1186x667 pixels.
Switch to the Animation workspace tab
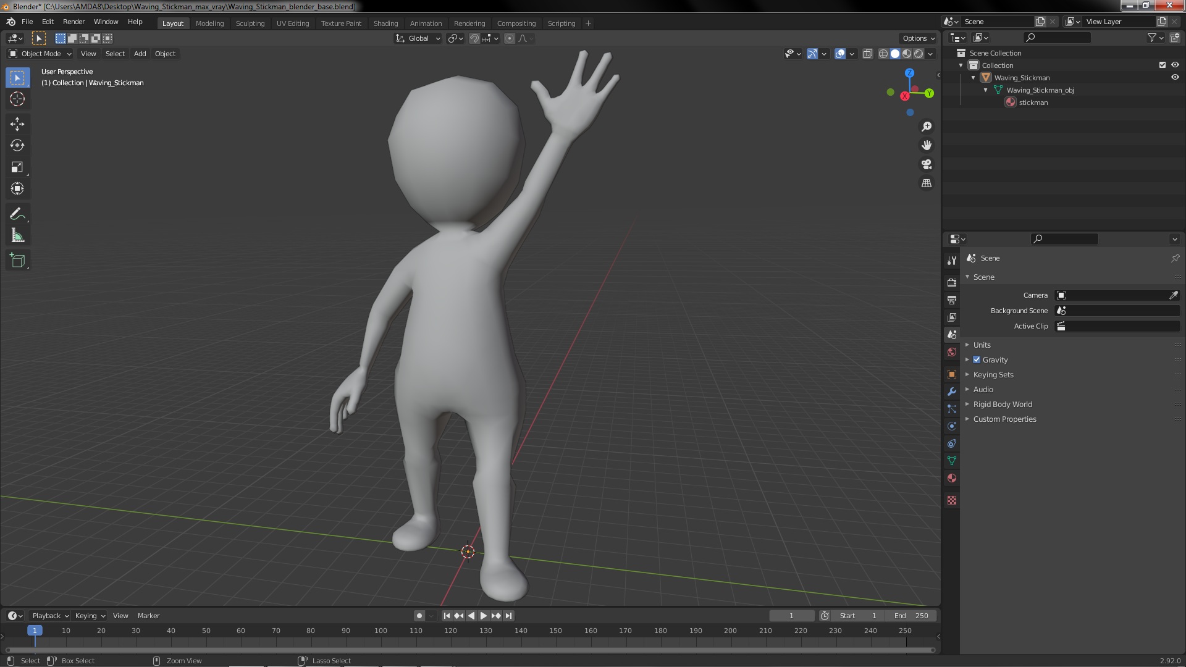426,23
